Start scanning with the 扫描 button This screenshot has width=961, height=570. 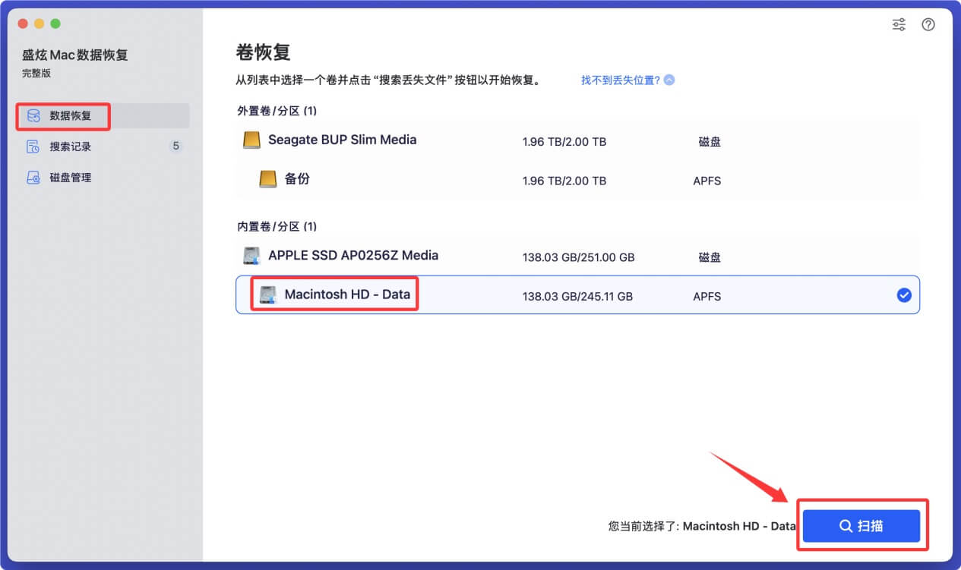[861, 525]
